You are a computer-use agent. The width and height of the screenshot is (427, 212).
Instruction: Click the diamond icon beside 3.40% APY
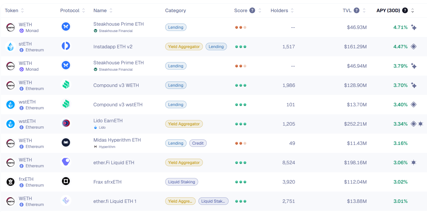coord(413,105)
